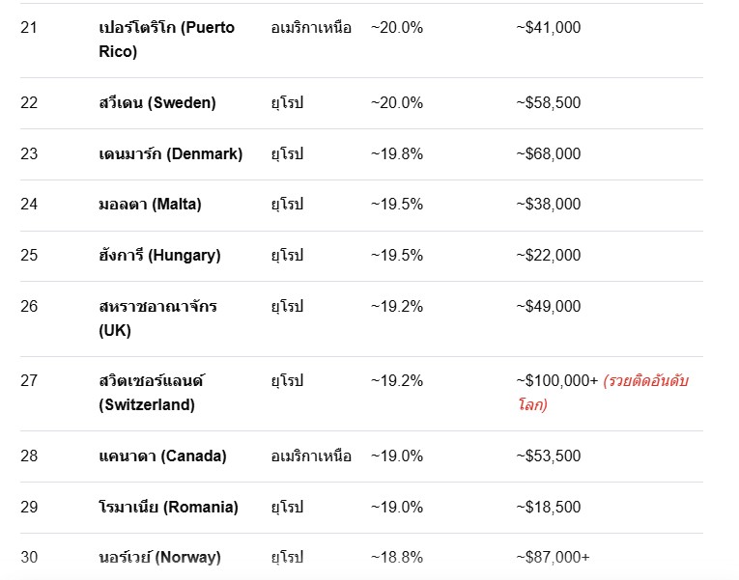The width and height of the screenshot is (739, 580).
Task: Click the Sweden (Sweden) table cell
Action: point(157,102)
